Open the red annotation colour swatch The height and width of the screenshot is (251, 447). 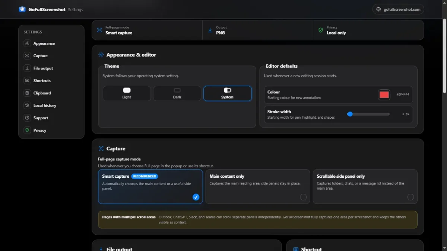(x=384, y=94)
